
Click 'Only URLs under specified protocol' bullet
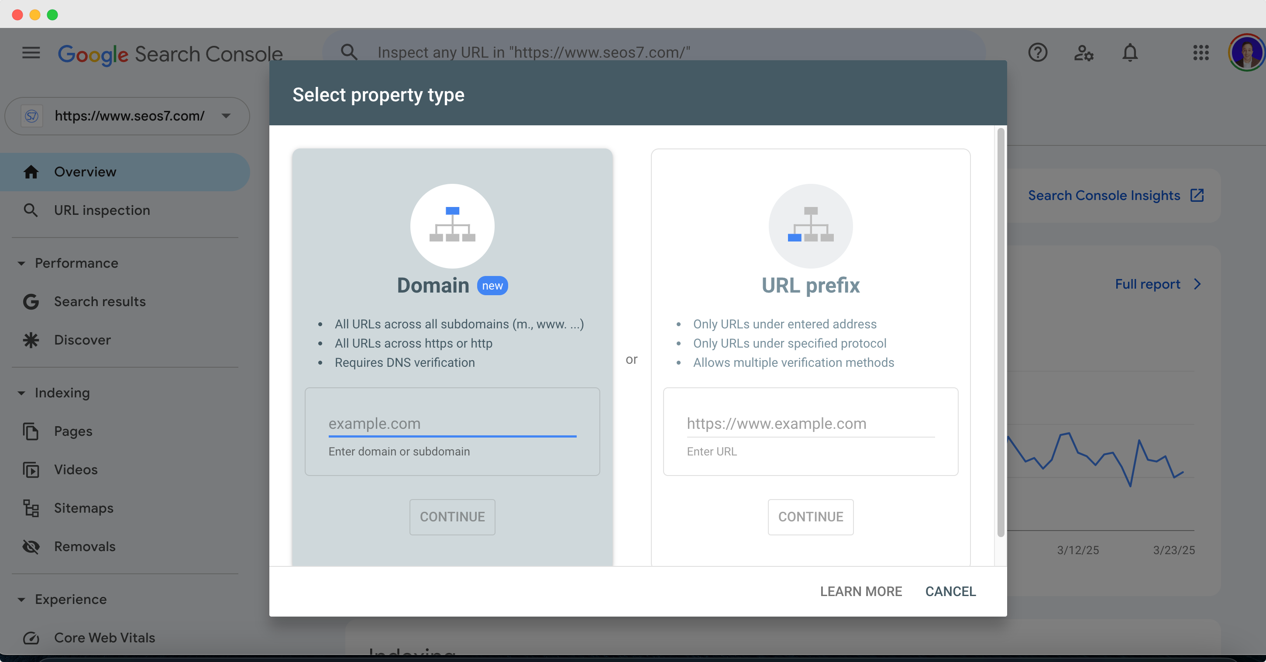(789, 343)
